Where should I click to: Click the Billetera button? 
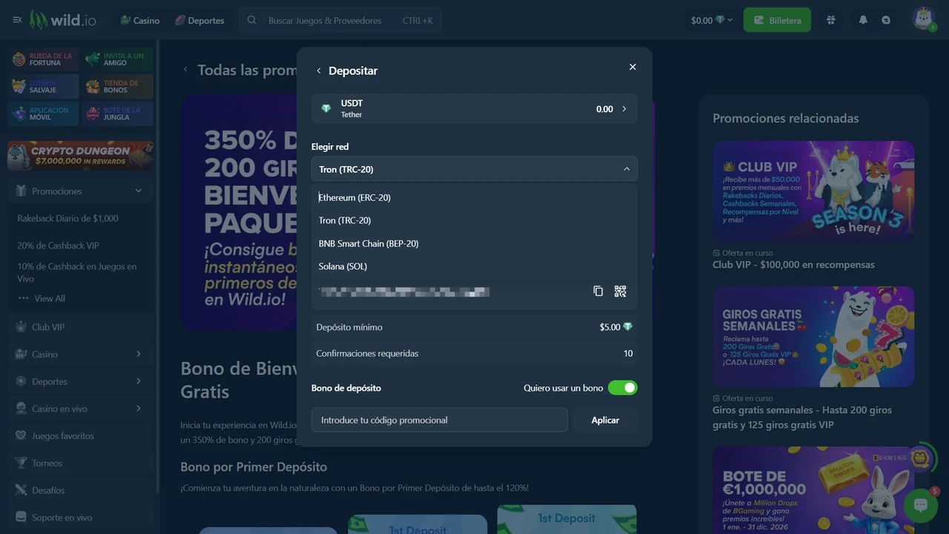(777, 20)
